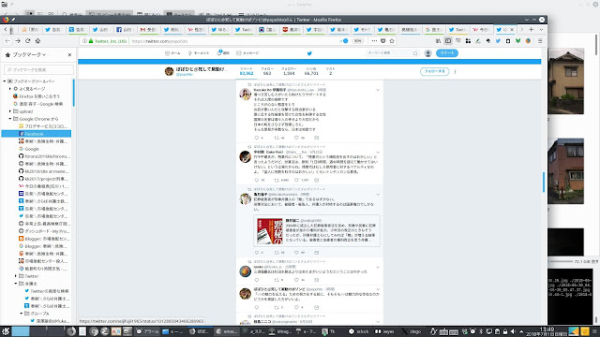The width and height of the screenshot is (600, 337).
Task: Open the profile's 83,962 tweets stat
Action: (x=247, y=71)
